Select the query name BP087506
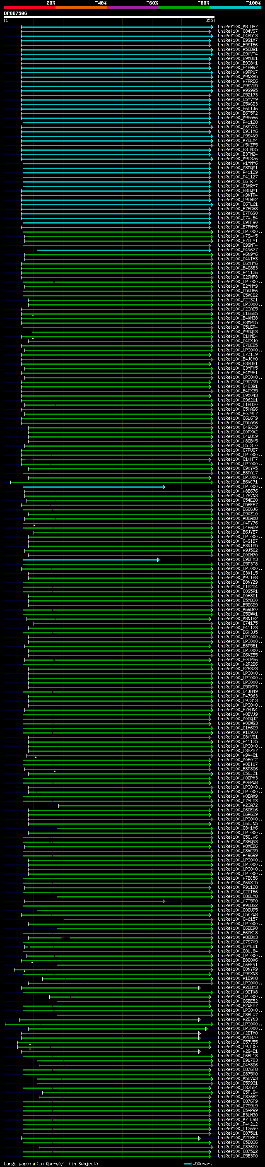Screen dimensions: 265x1167 15,13
